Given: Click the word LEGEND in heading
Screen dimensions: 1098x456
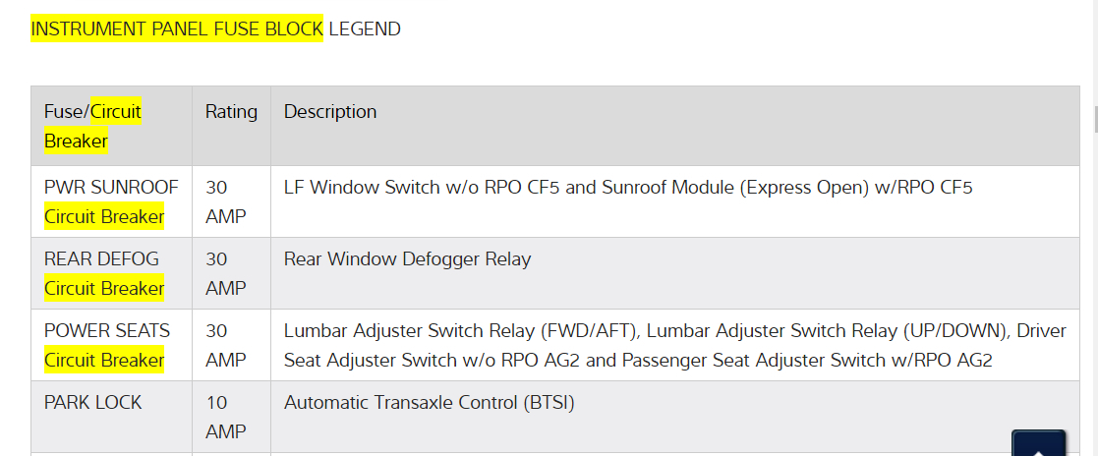Looking at the screenshot, I should click(x=365, y=28).
